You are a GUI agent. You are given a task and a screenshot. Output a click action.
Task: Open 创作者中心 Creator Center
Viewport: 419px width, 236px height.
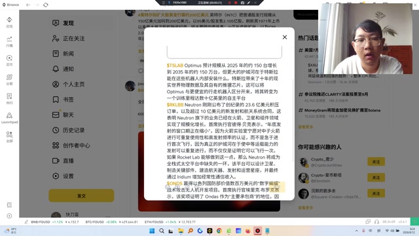pyautogui.click(x=81, y=146)
